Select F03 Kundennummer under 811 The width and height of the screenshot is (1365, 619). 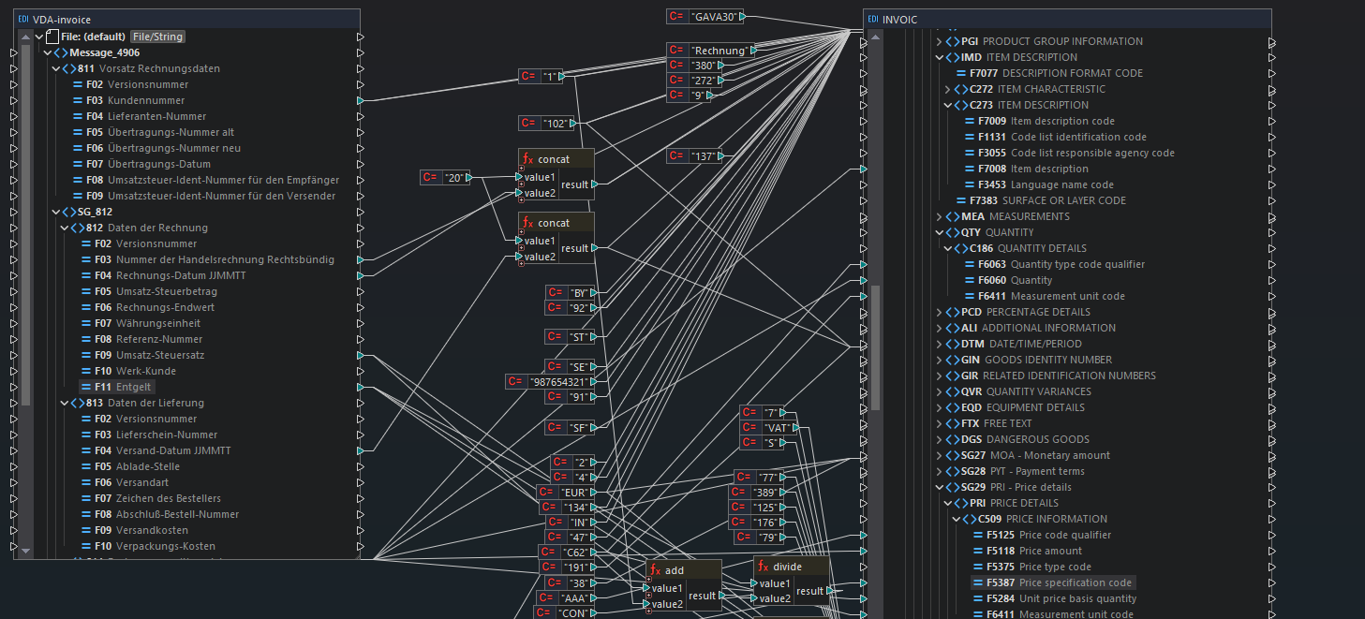(145, 100)
